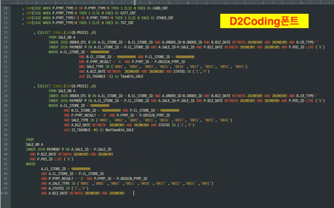Image resolution: width=334 pixels, height=208 pixels.
Task: Click A.STATUS on line 47
Action: point(56,188)
